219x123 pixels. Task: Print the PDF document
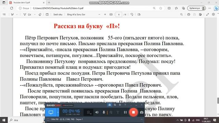click(x=189, y=14)
